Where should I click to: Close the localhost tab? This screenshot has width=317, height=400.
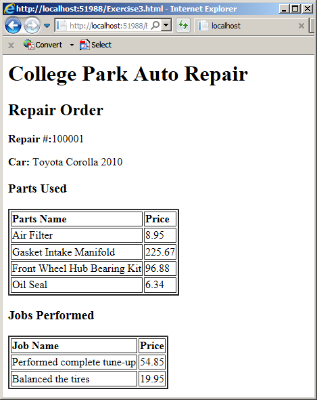point(301,26)
